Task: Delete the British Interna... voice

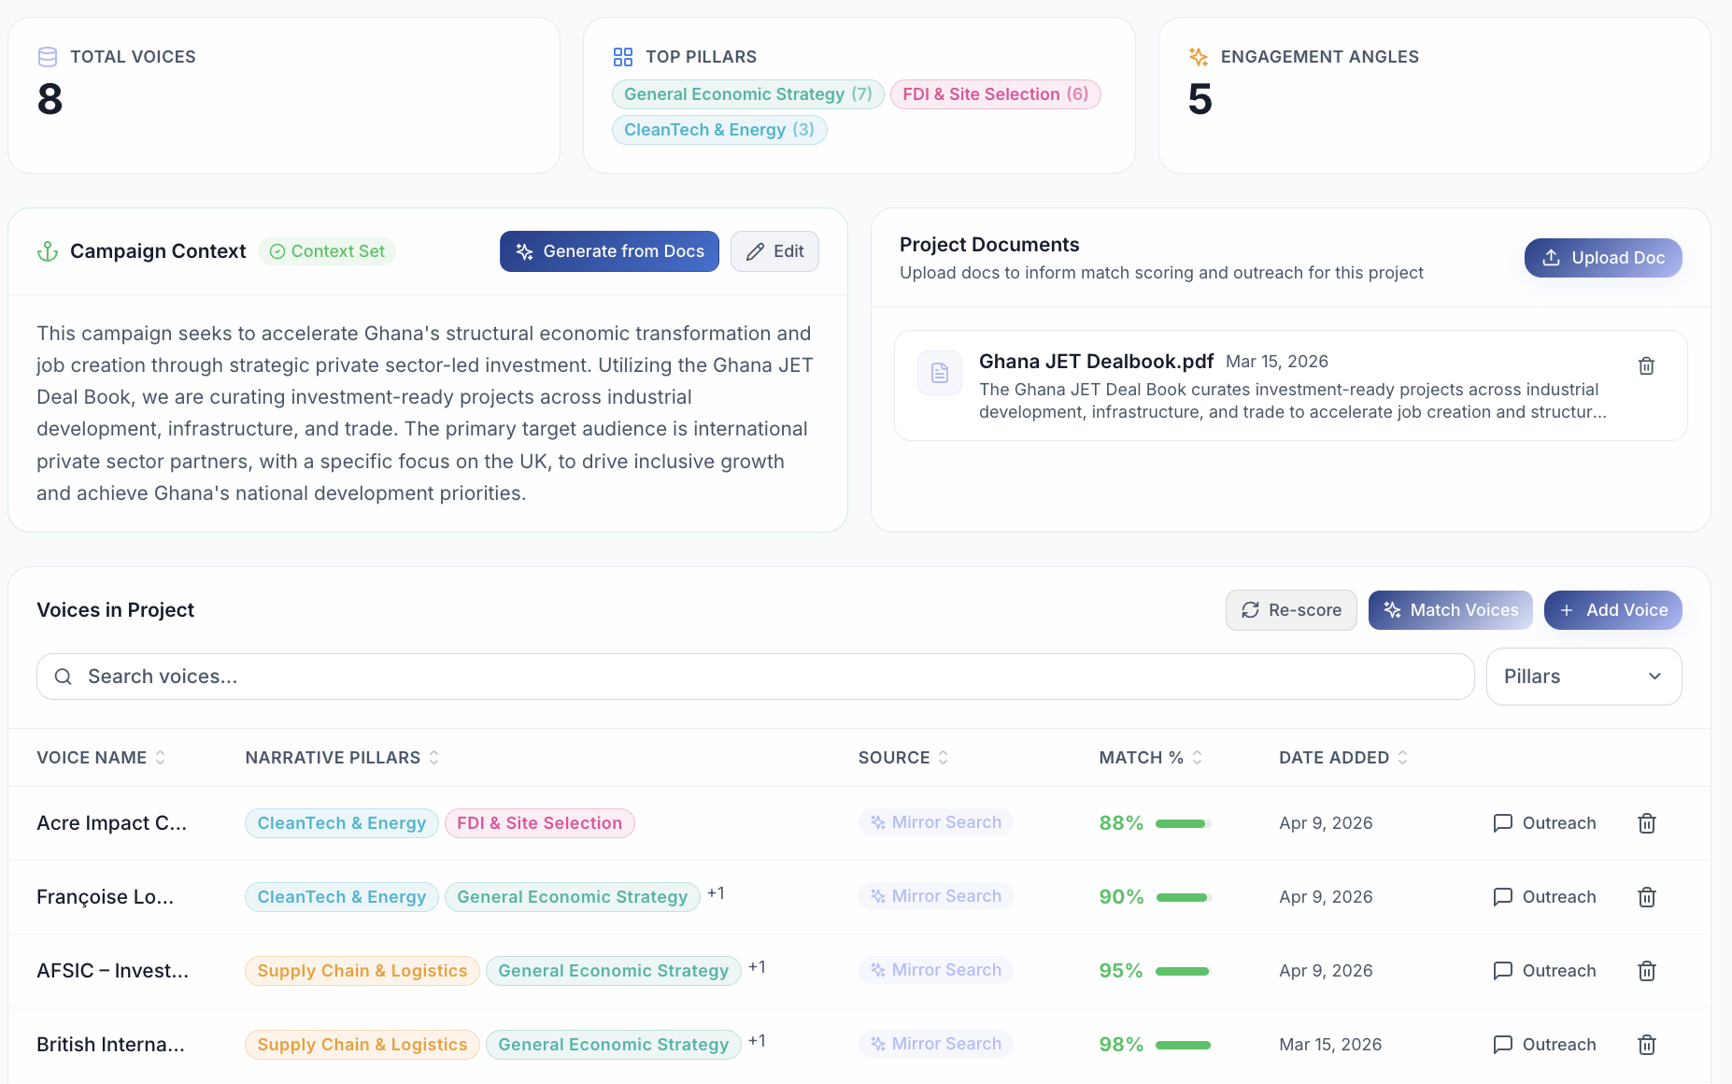Action: point(1647,1045)
